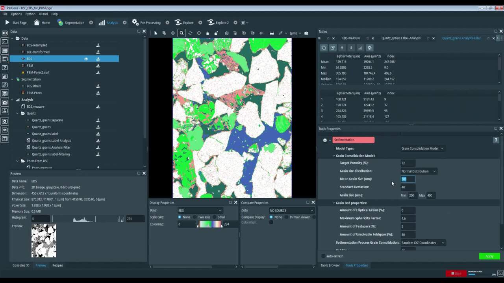The height and width of the screenshot is (283, 504).
Task: Click the home view icon
Action: click(x=208, y=33)
